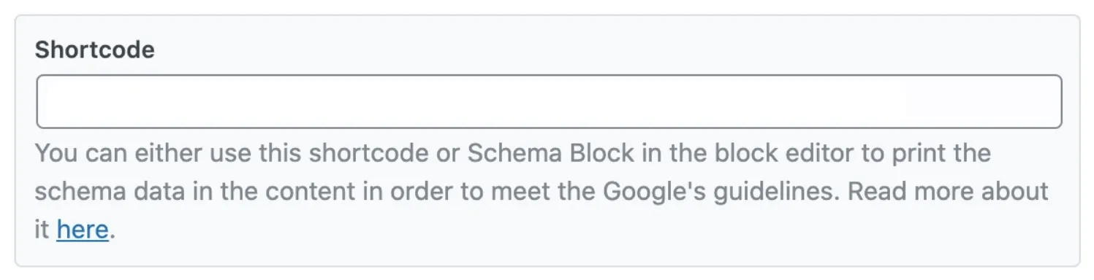1094x280 pixels.
Task: Click empty panel area beside Shortcode label
Action: (585, 50)
